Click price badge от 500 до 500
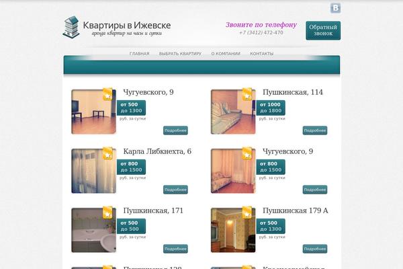Image resolution: width=403 pixels, height=269 pixels. (x=132, y=226)
